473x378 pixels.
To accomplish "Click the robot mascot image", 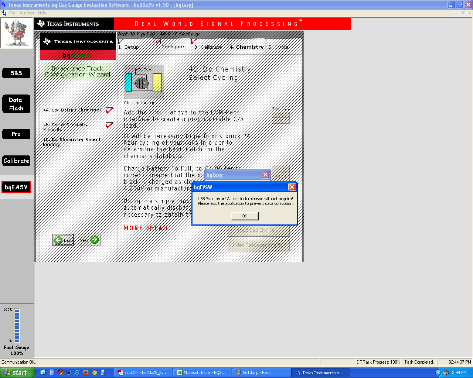I will (x=16, y=33).
